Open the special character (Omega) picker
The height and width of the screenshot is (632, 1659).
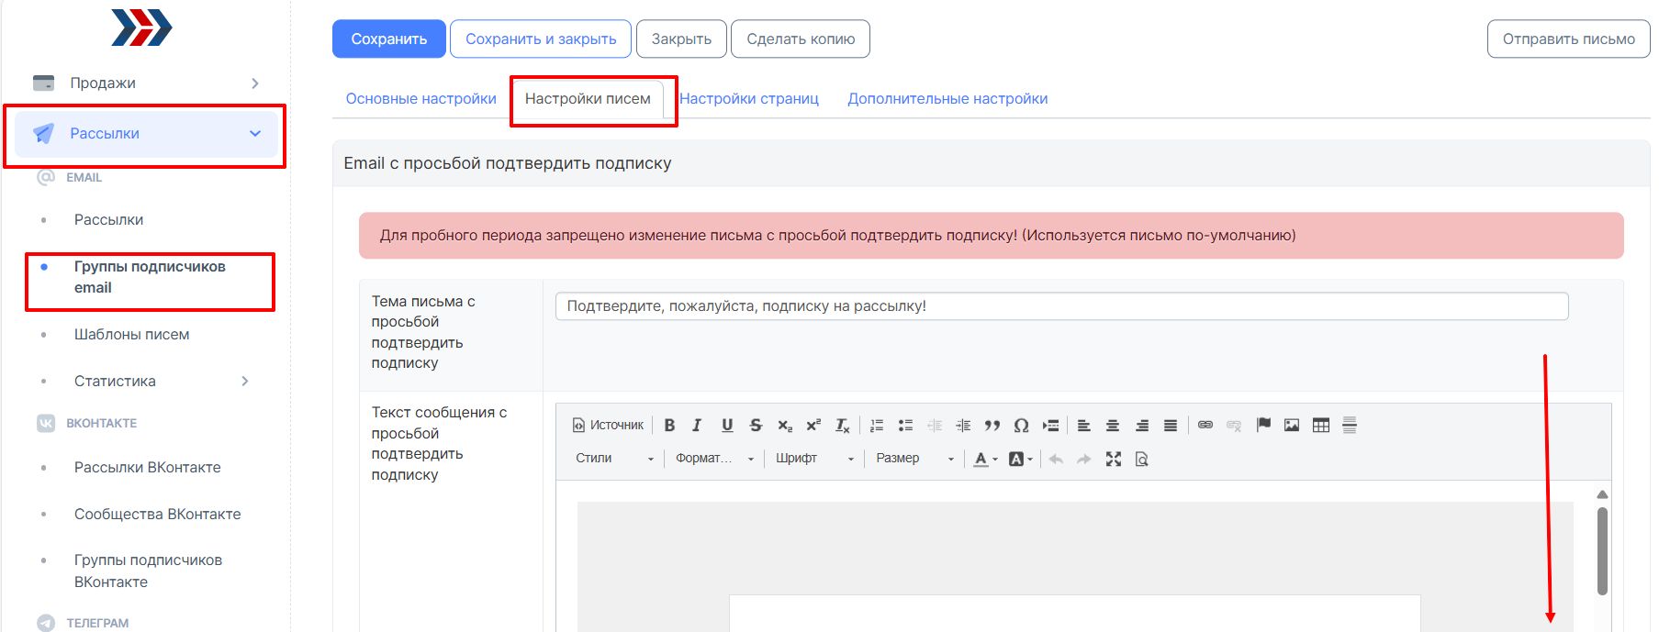pyautogui.click(x=1021, y=426)
